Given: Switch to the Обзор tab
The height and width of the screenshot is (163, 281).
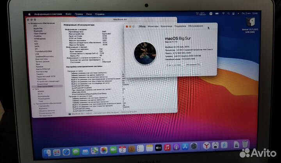Looking at the screenshot, I should pos(142,27).
